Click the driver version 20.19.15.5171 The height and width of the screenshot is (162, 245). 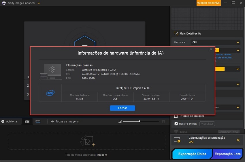[x=151, y=99]
